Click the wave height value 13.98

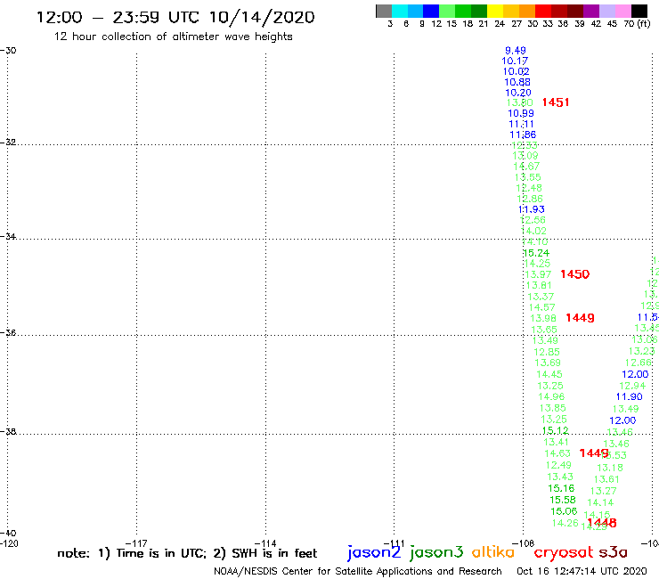click(543, 318)
